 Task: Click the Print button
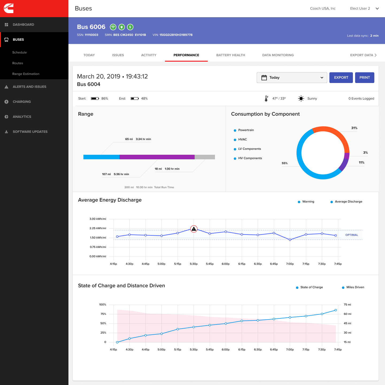click(x=365, y=78)
